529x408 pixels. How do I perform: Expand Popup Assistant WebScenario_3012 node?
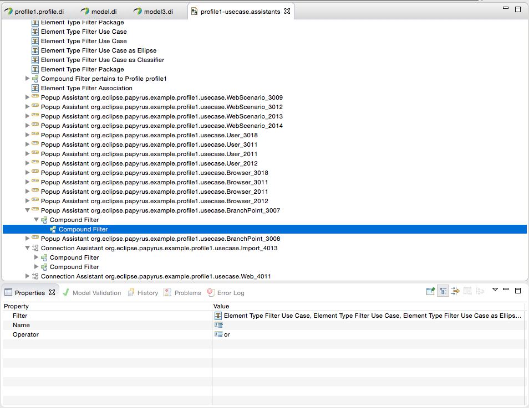pos(27,107)
